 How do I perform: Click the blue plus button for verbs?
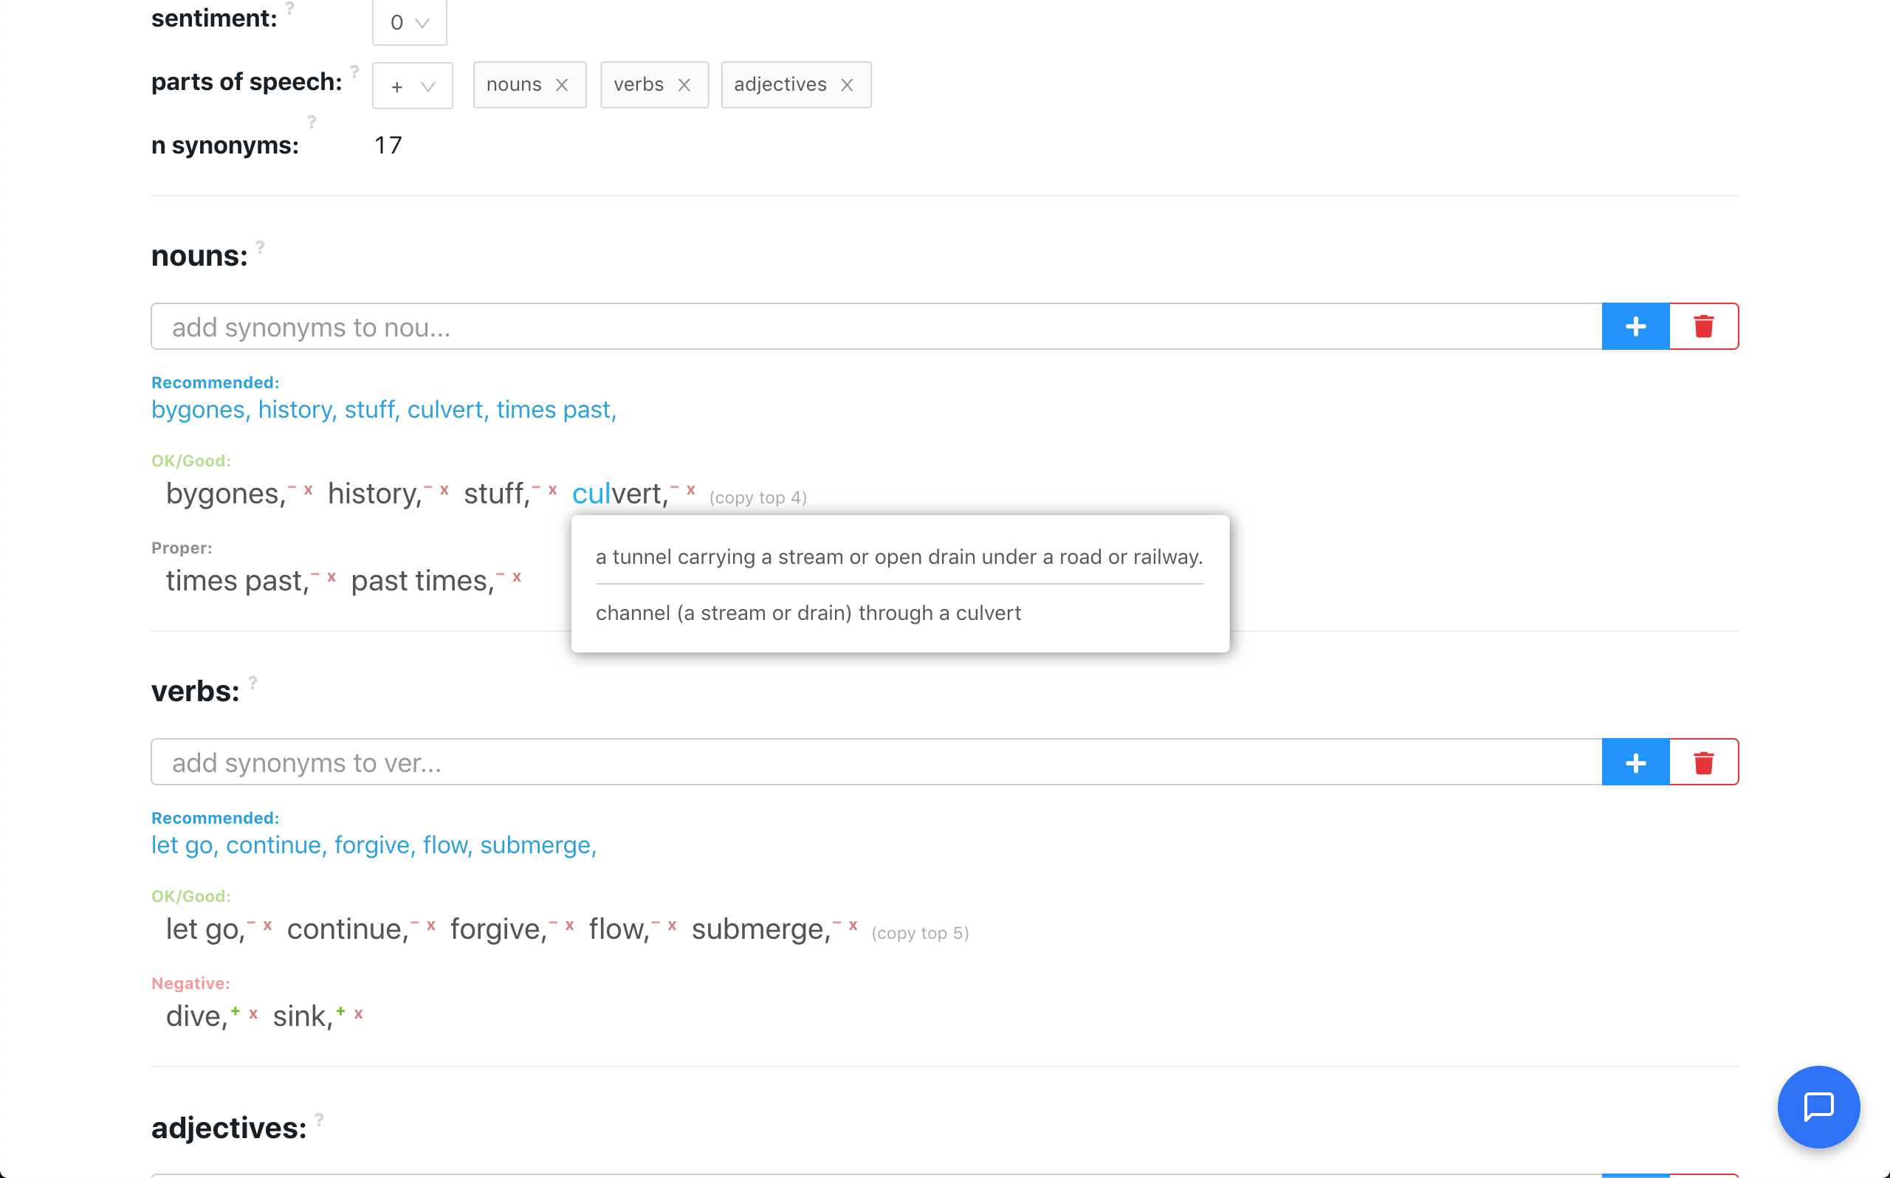click(x=1635, y=762)
